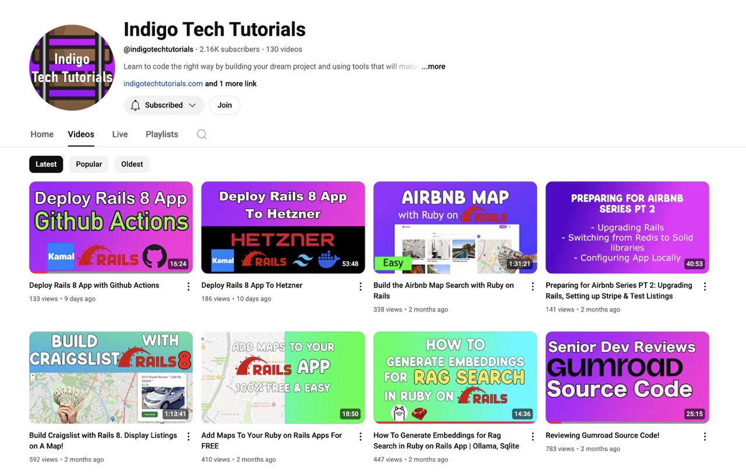Click the 14:36 duration badge
746x472 pixels.
click(x=522, y=414)
